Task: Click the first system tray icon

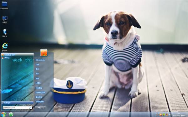Action: 157,115
